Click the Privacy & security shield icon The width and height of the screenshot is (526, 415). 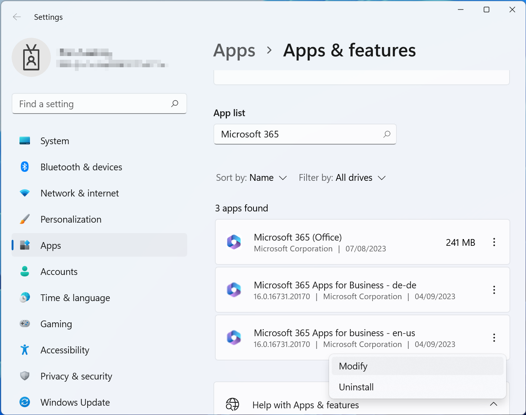tap(25, 376)
